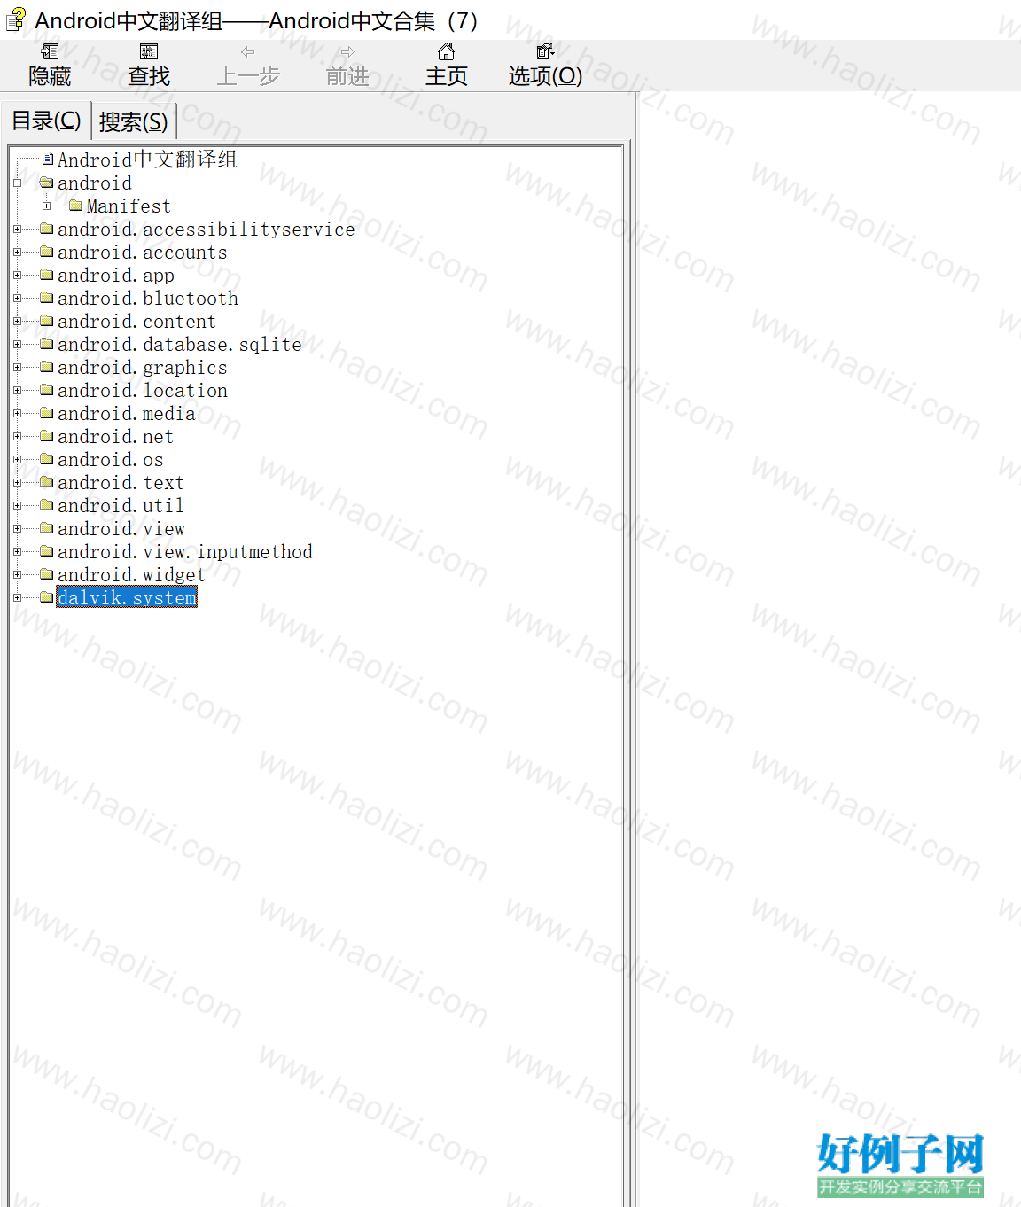This screenshot has height=1207, width=1021.
Task: Switch to the 搜索(S) search tab
Action: pyautogui.click(x=134, y=122)
